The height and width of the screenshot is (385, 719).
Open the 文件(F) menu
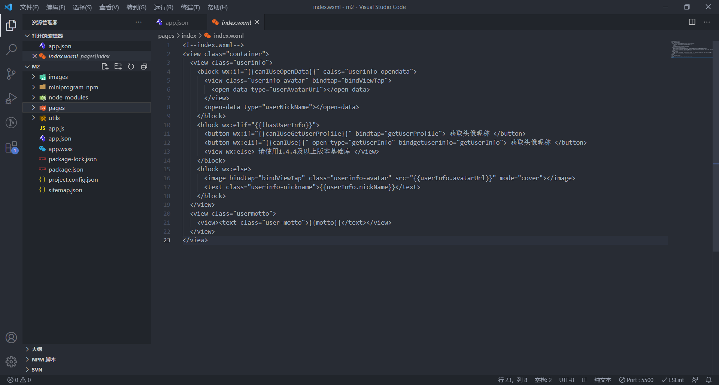click(29, 7)
